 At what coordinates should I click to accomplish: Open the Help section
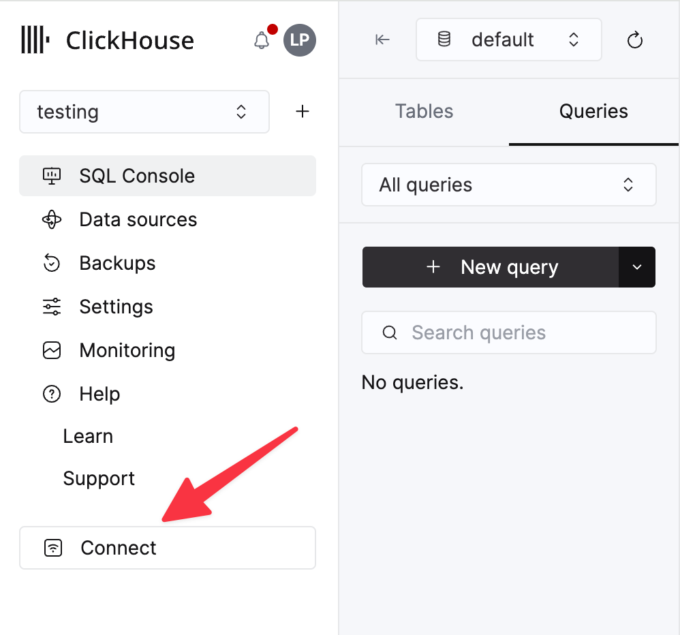point(99,394)
